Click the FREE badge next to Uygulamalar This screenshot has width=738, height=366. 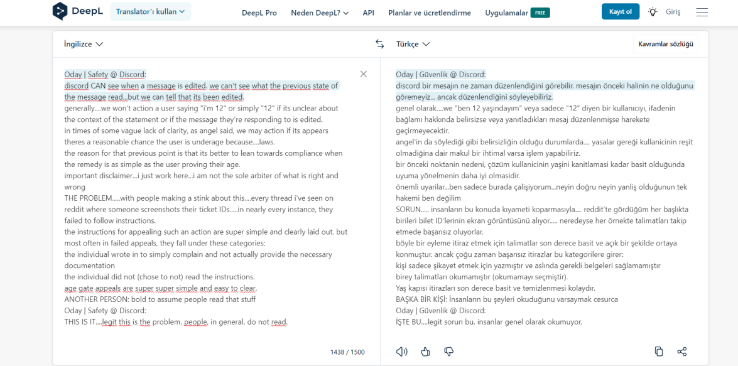tap(540, 13)
